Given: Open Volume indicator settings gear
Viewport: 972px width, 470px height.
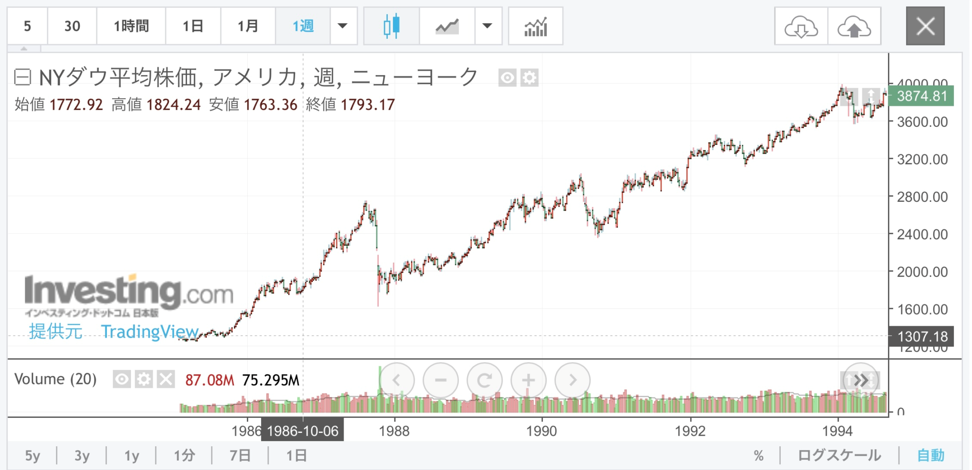Looking at the screenshot, I should tap(144, 379).
